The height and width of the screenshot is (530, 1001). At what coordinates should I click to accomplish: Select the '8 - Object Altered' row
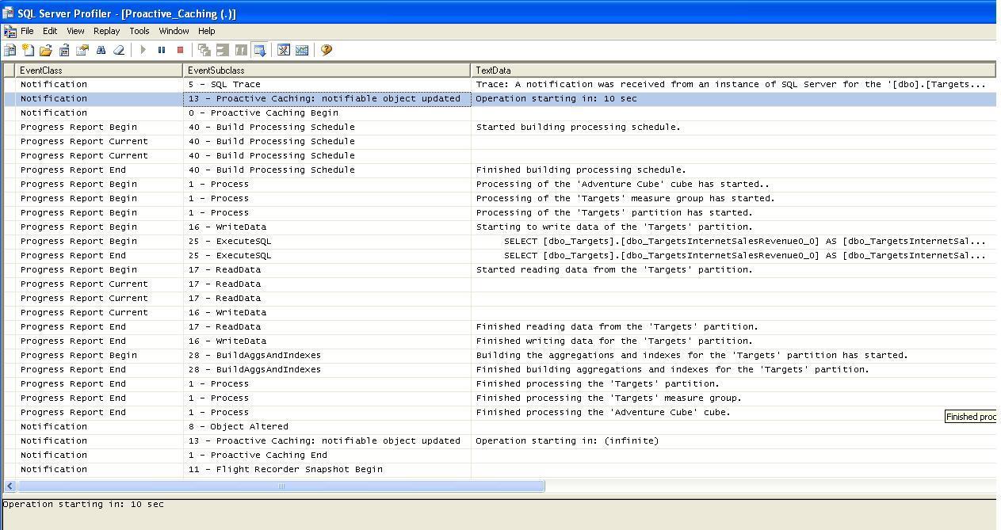tap(499, 426)
